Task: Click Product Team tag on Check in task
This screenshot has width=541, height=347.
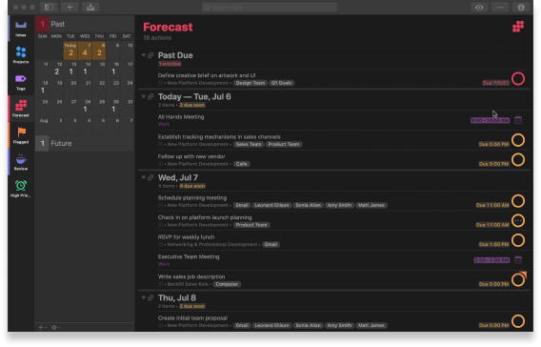Action: point(251,225)
